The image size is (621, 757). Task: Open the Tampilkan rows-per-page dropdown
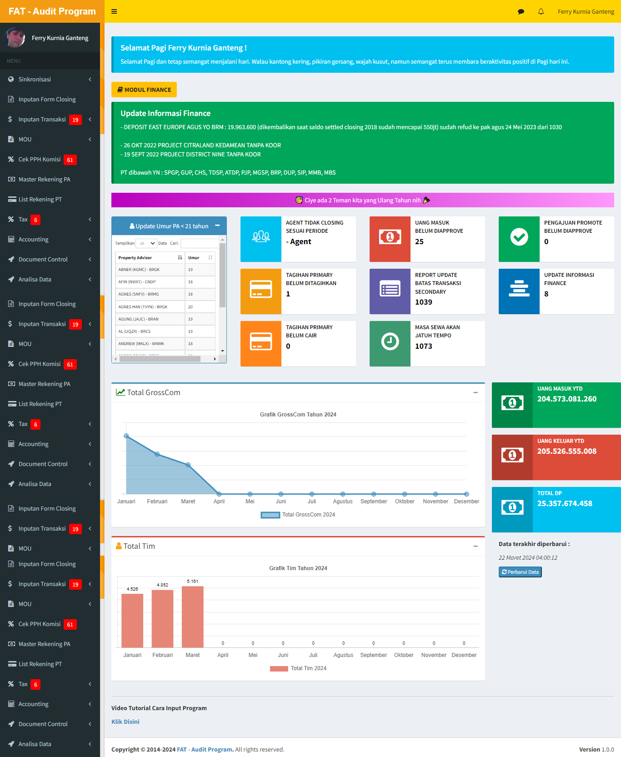point(146,243)
